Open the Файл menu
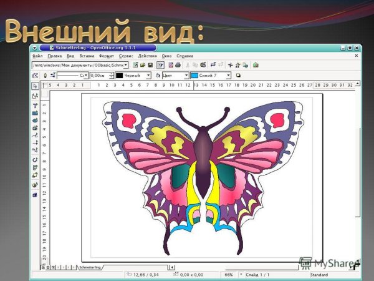Image resolution: width=374 pixels, height=281 pixels. click(x=37, y=56)
